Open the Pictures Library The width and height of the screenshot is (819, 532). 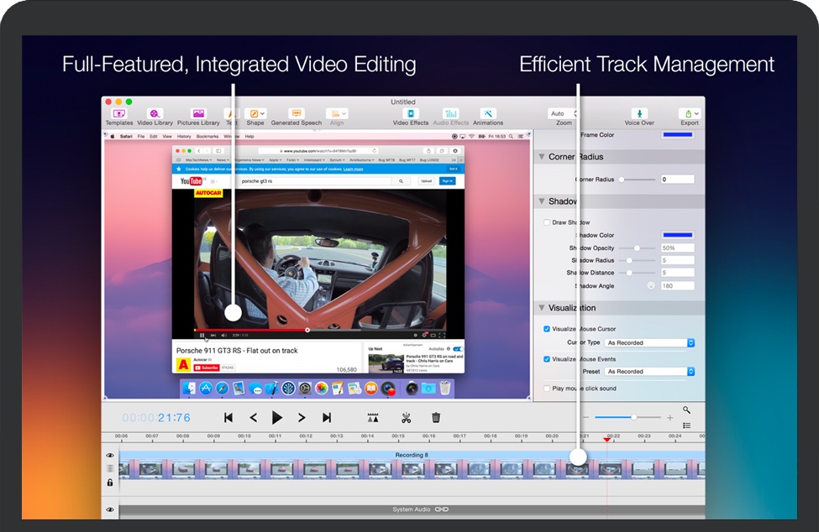pyautogui.click(x=198, y=114)
